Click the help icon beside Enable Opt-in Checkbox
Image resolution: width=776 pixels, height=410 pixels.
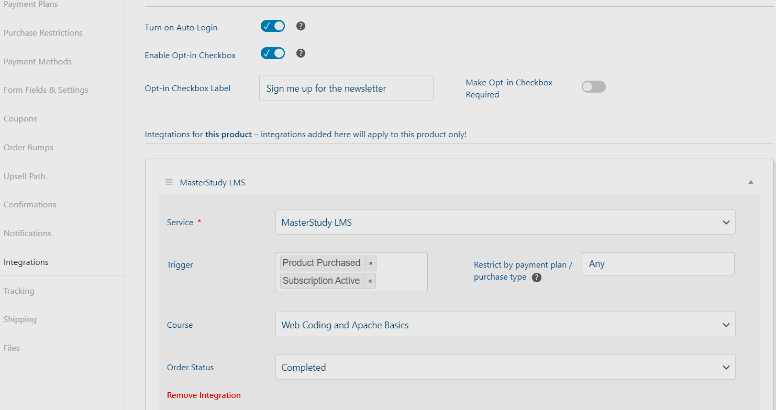(300, 52)
